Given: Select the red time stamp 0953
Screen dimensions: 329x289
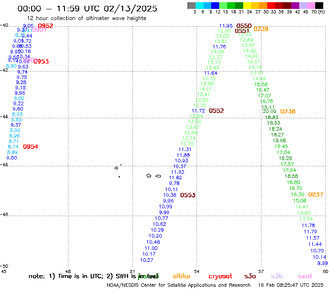Looking at the screenshot, I should coord(41,61).
